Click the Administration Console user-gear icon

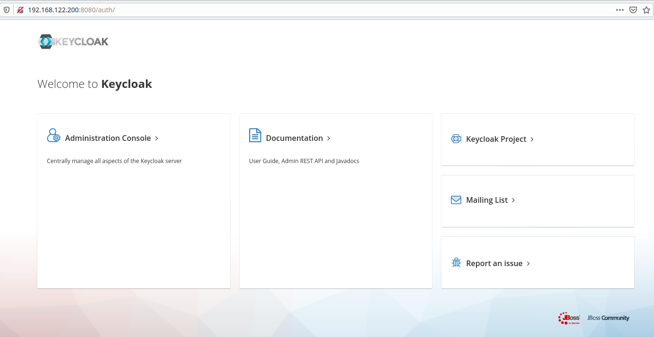coord(54,136)
